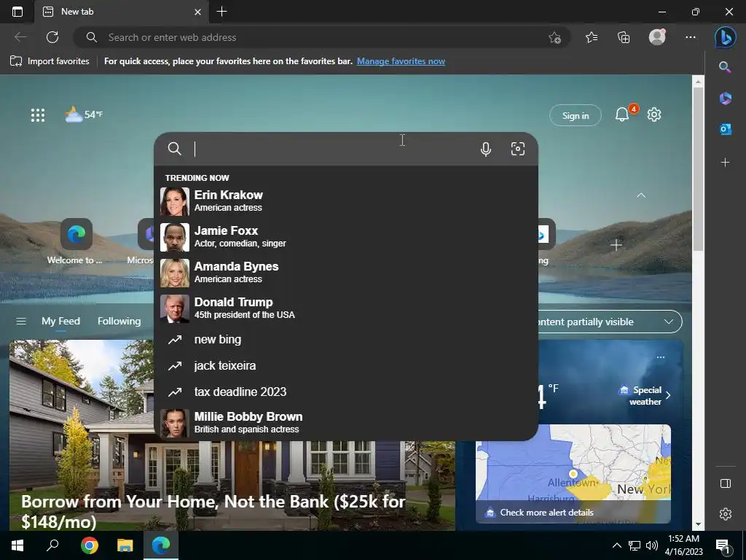Open the app launcher grid icon
The image size is (746, 560).
[x=38, y=115]
